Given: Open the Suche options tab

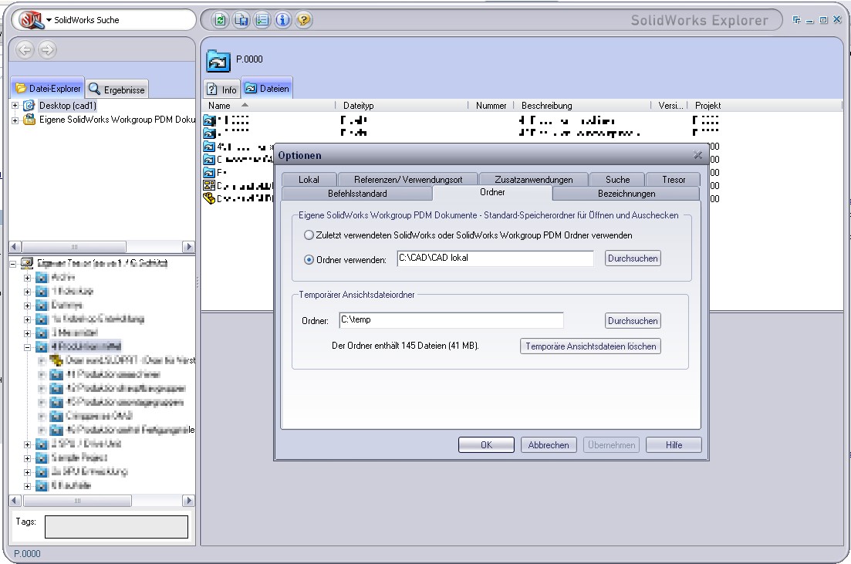Looking at the screenshot, I should (x=618, y=180).
